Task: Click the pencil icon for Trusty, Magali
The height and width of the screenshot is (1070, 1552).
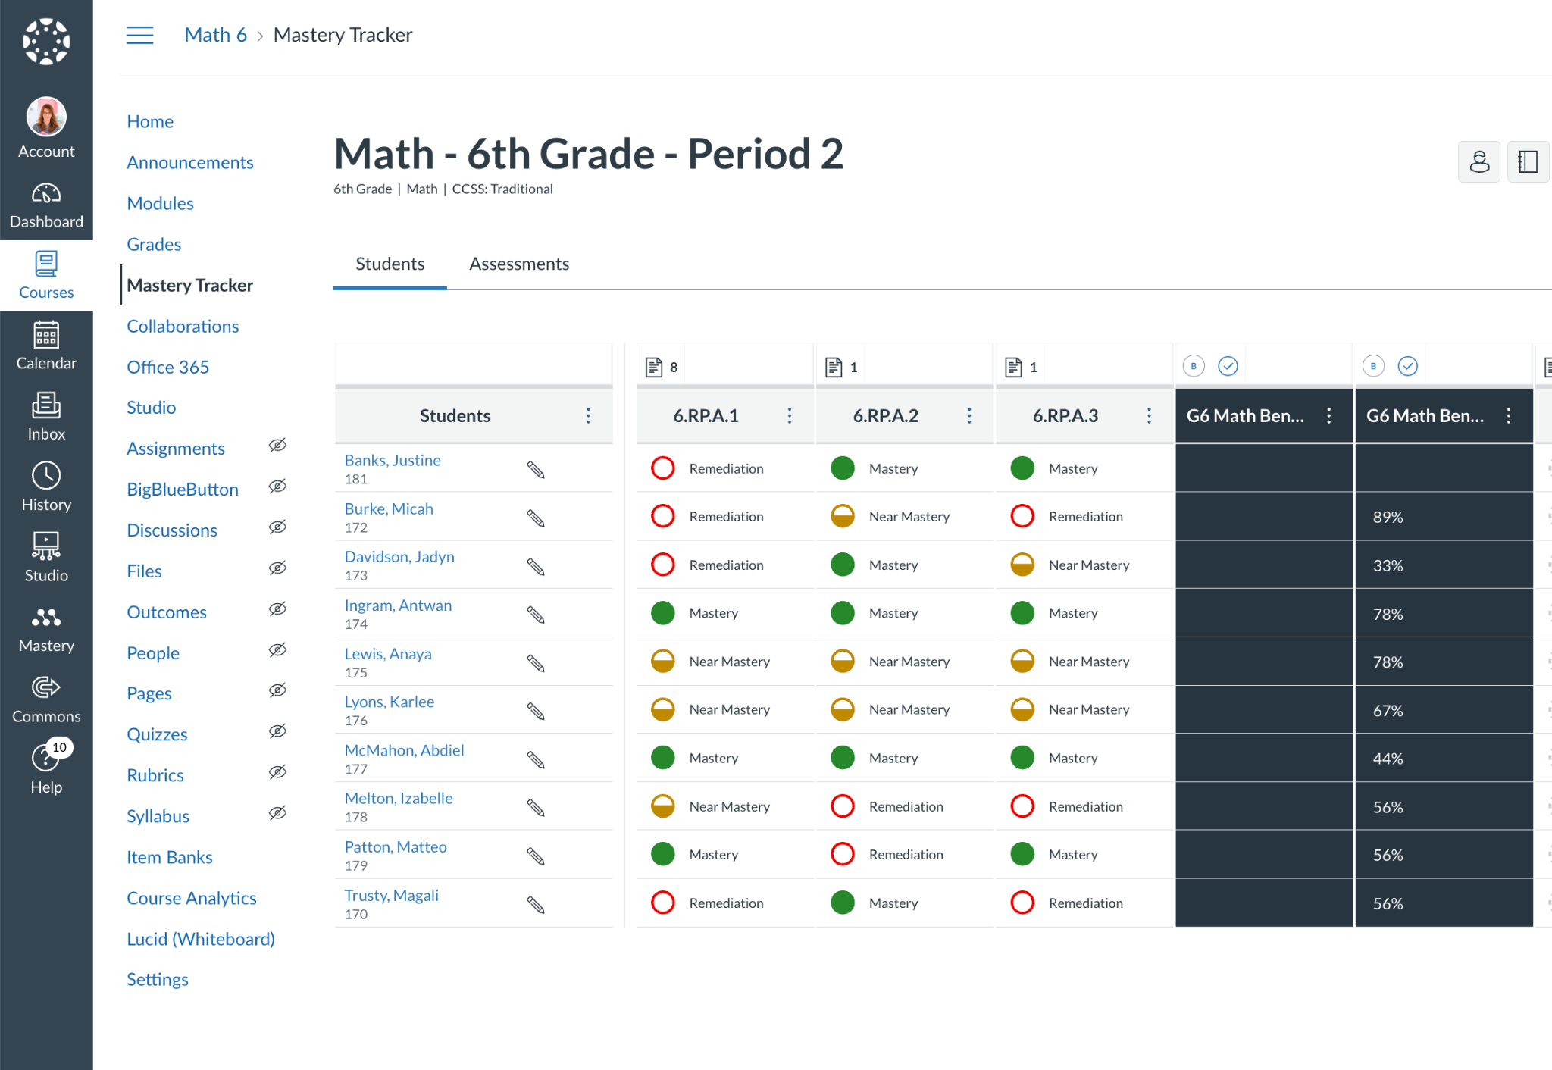Action: tap(536, 905)
